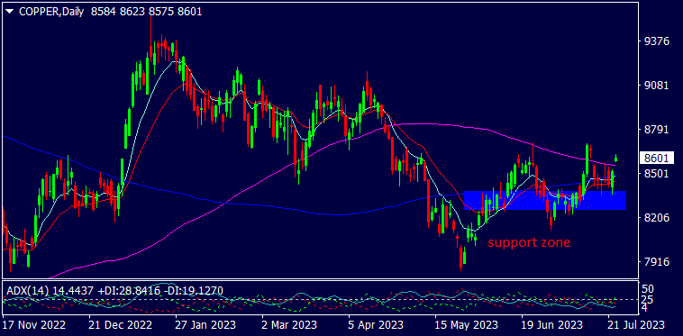Select the 8501 price axis label
This screenshot has width=683, height=336.
657,173
